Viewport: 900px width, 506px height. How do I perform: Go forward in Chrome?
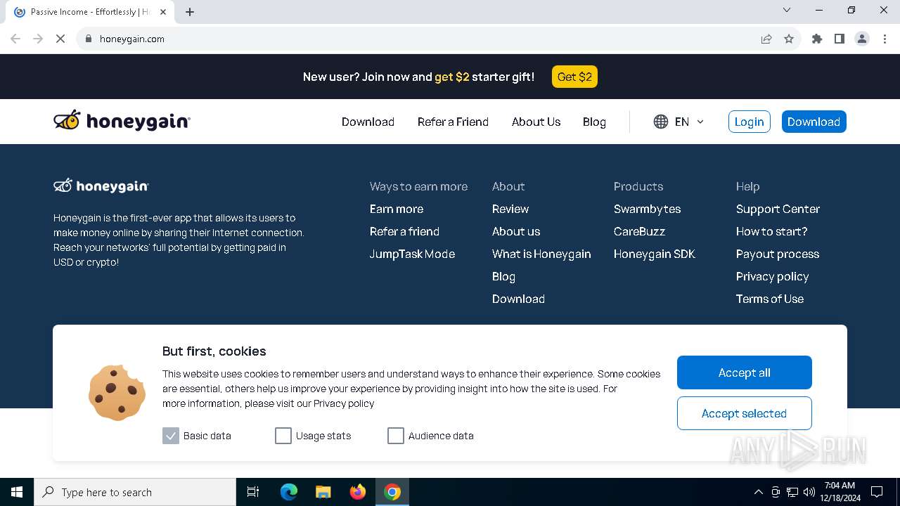(38, 39)
